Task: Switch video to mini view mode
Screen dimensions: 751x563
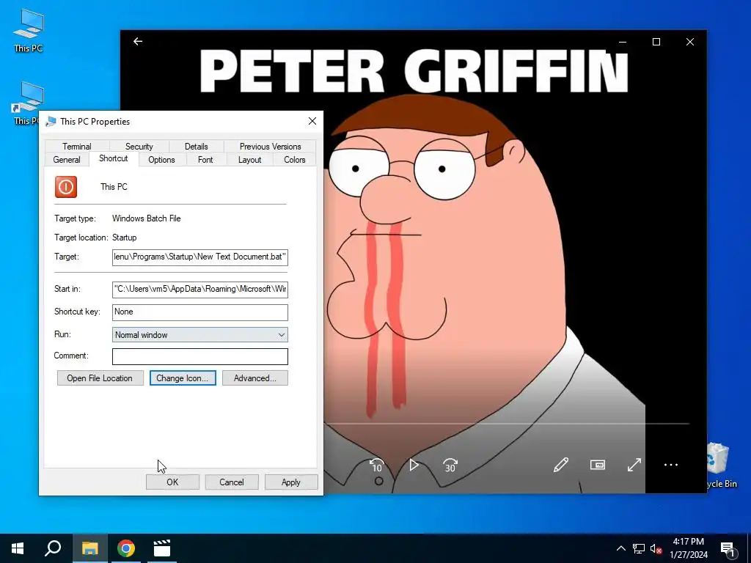Action: click(598, 464)
